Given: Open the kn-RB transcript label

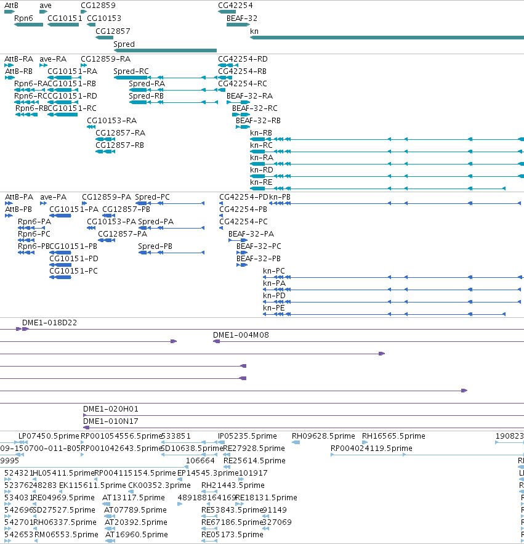Looking at the screenshot, I should coord(261,133).
